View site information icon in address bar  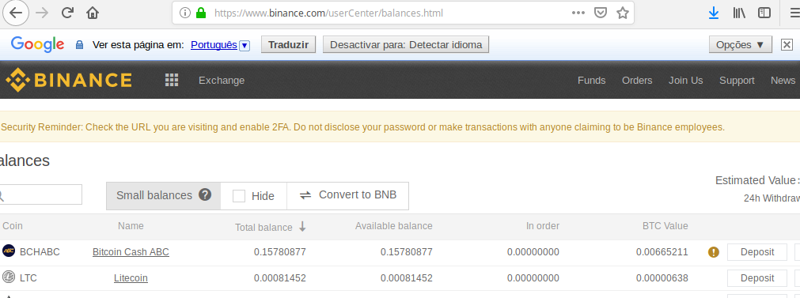click(x=186, y=13)
